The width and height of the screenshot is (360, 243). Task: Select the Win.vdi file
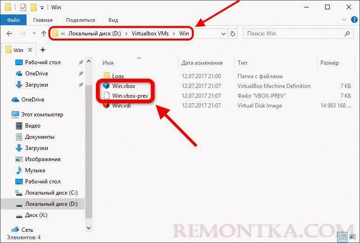click(122, 106)
